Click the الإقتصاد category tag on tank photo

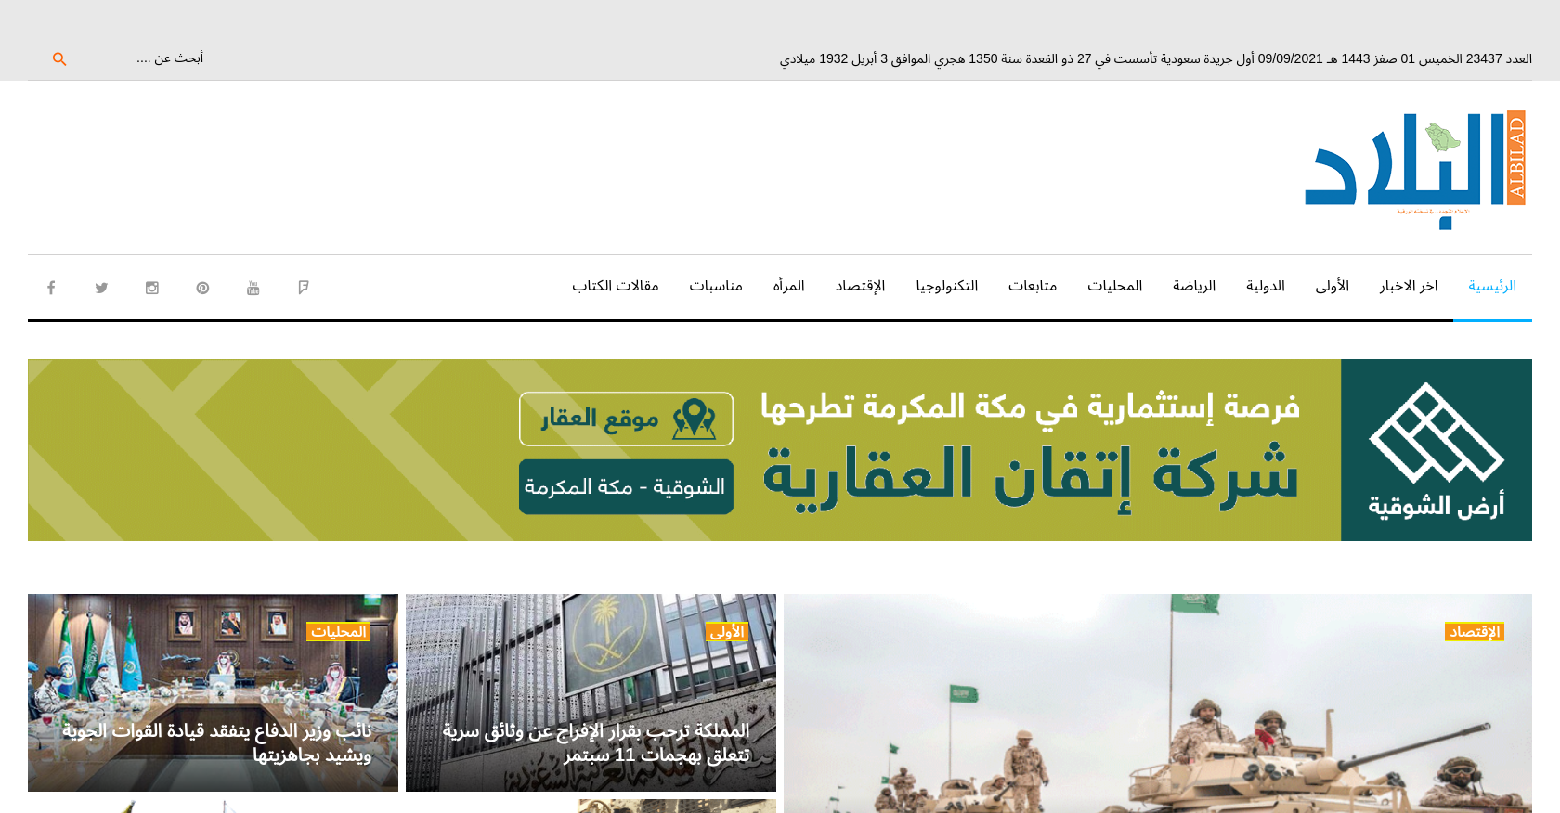point(1475,632)
